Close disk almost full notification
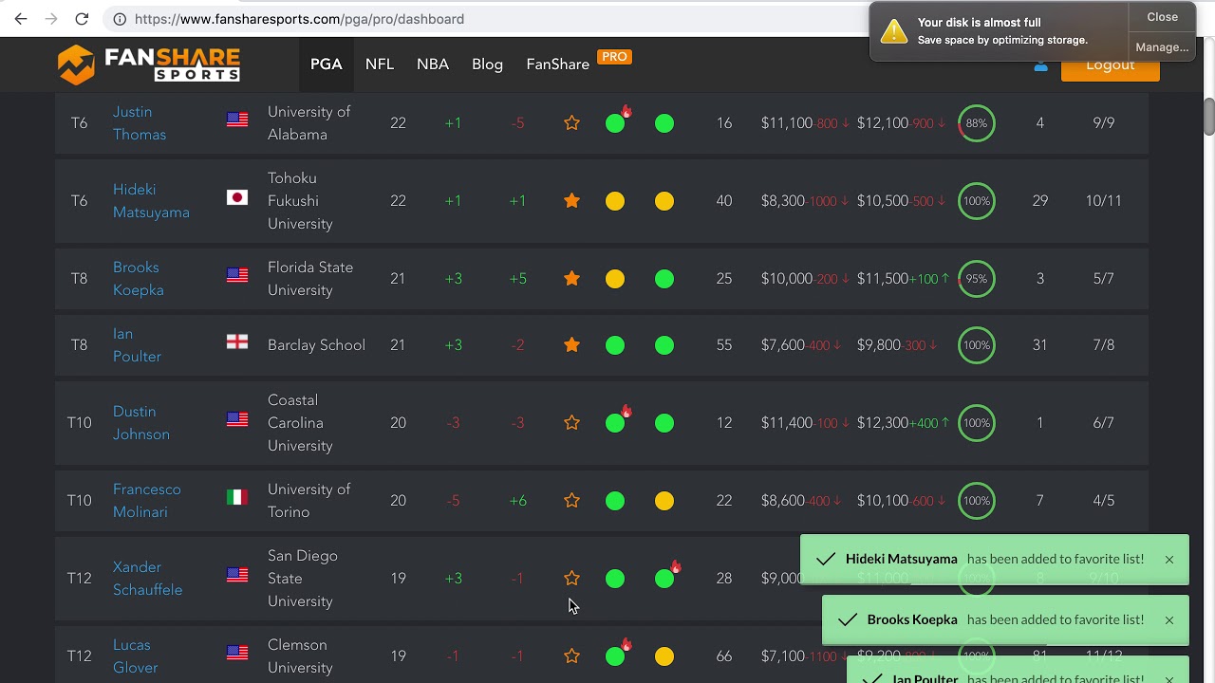 pos(1162,17)
